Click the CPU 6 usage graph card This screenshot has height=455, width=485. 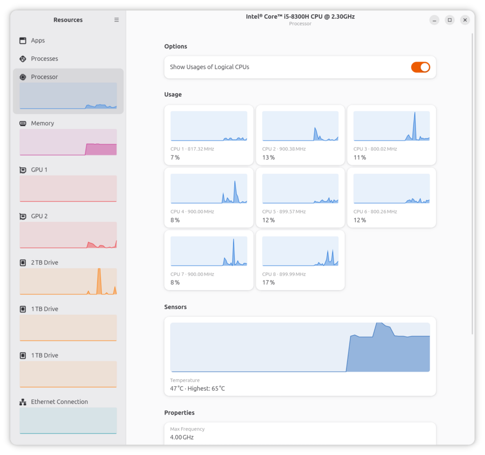pyautogui.click(x=391, y=198)
